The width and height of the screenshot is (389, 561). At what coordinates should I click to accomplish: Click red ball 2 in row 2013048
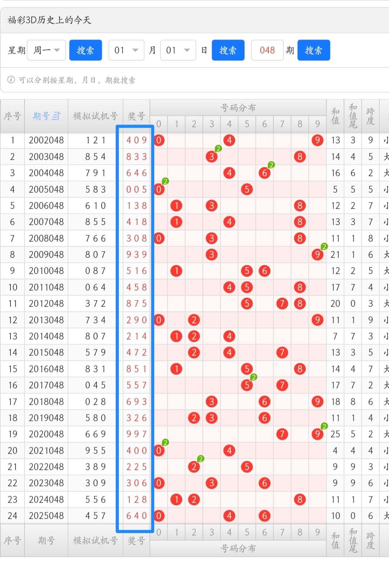pyautogui.click(x=194, y=320)
